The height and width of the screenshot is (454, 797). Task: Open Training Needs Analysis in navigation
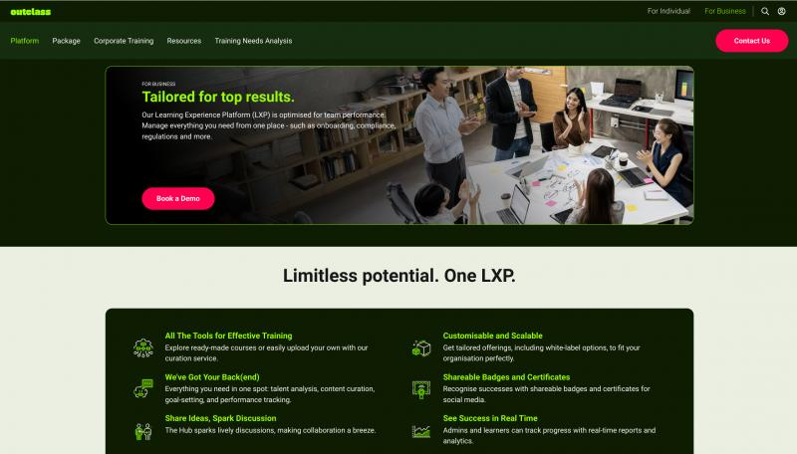[x=253, y=41]
